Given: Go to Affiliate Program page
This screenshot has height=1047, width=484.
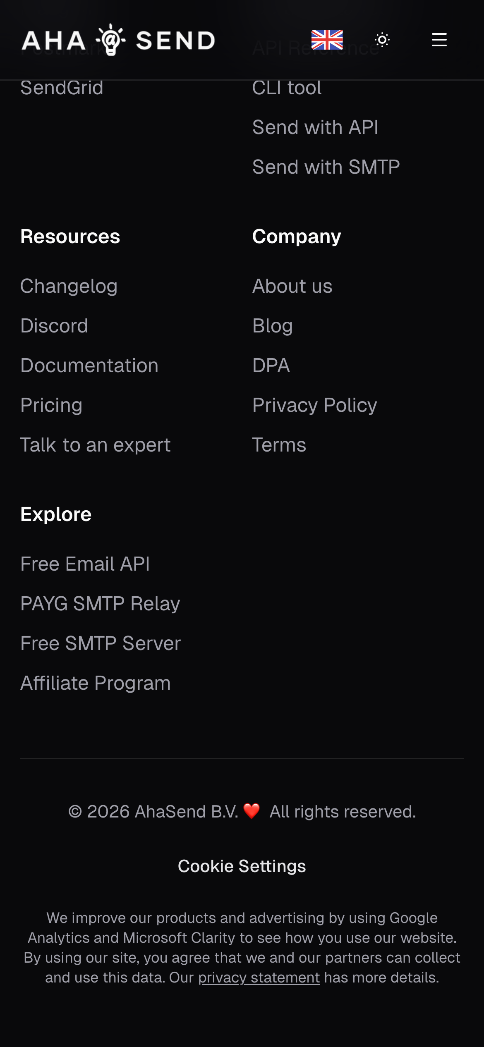Looking at the screenshot, I should (x=96, y=683).
